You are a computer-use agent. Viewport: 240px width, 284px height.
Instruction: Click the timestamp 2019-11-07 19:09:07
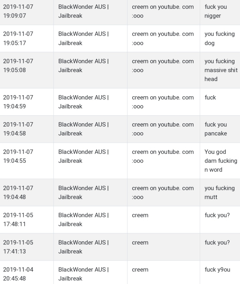coord(18,11)
